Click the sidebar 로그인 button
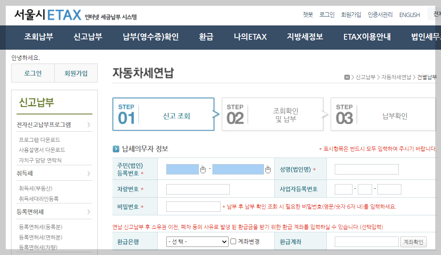 pyautogui.click(x=33, y=73)
